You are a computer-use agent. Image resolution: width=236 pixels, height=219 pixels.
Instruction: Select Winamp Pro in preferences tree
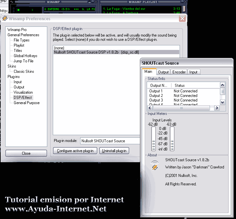click(17, 30)
